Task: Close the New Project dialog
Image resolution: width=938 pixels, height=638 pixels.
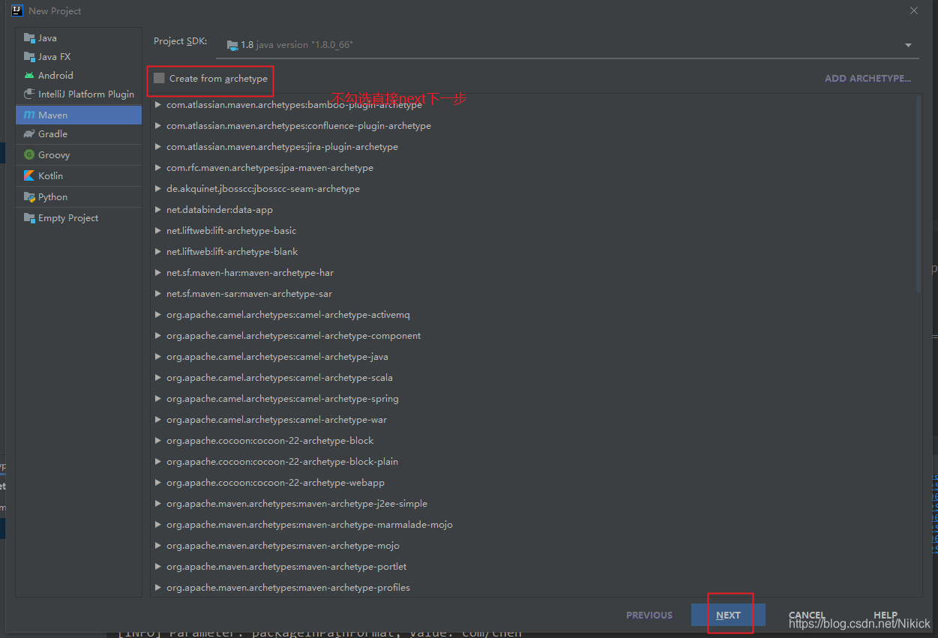Action: (914, 10)
